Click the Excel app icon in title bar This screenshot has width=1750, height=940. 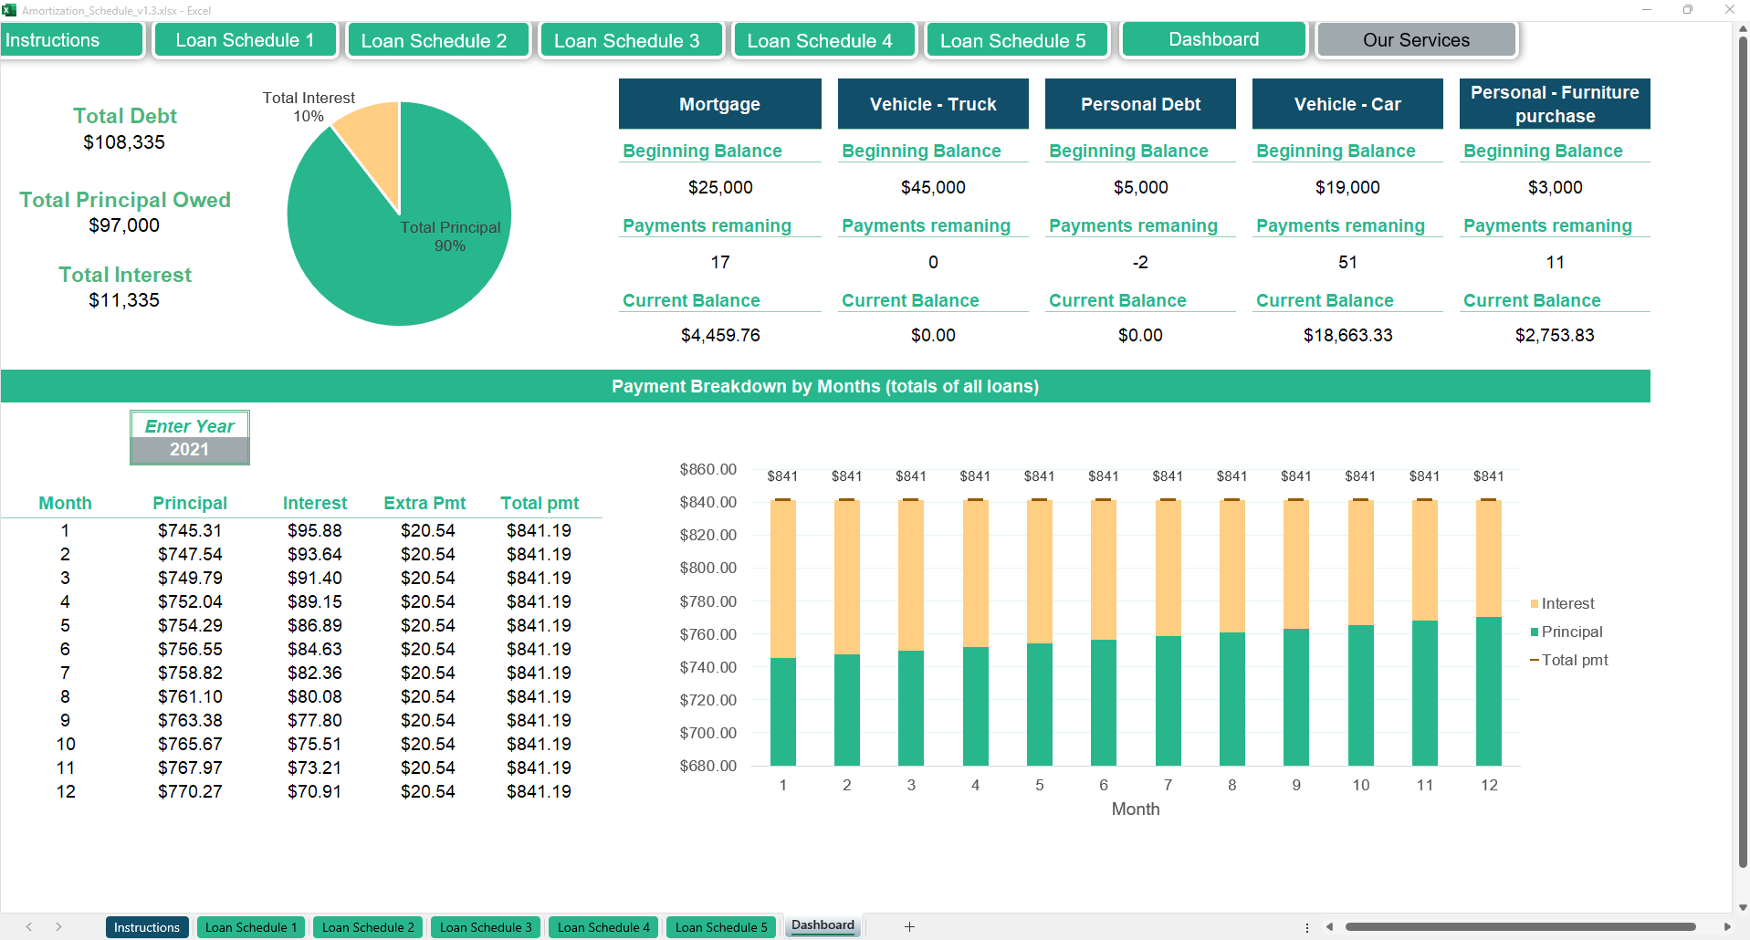coord(9,10)
